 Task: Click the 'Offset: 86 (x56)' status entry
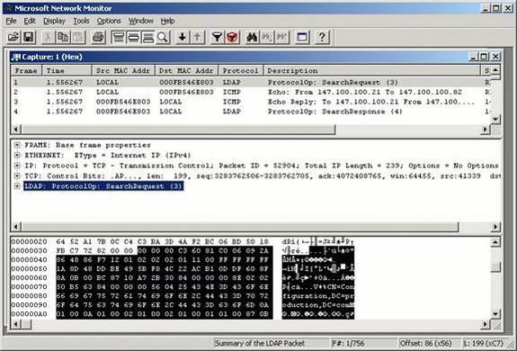coord(425,344)
